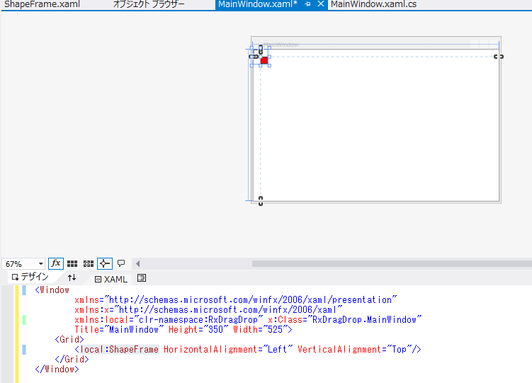The height and width of the screenshot is (383, 532).
Task: Swap panes with the up-down arrows icon
Action: (72, 278)
